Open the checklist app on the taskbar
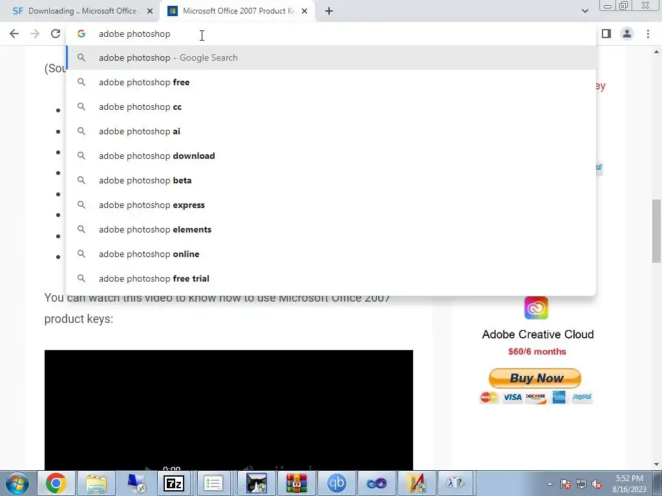The height and width of the screenshot is (496, 662). (213, 483)
